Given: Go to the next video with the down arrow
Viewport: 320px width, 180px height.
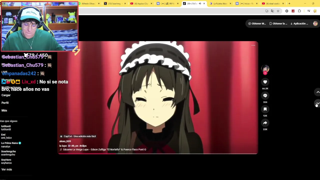Looking at the screenshot, I should 318,103.
